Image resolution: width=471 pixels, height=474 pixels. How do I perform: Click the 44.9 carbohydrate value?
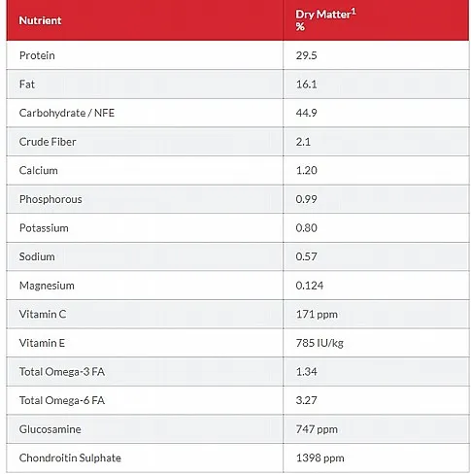(x=306, y=113)
